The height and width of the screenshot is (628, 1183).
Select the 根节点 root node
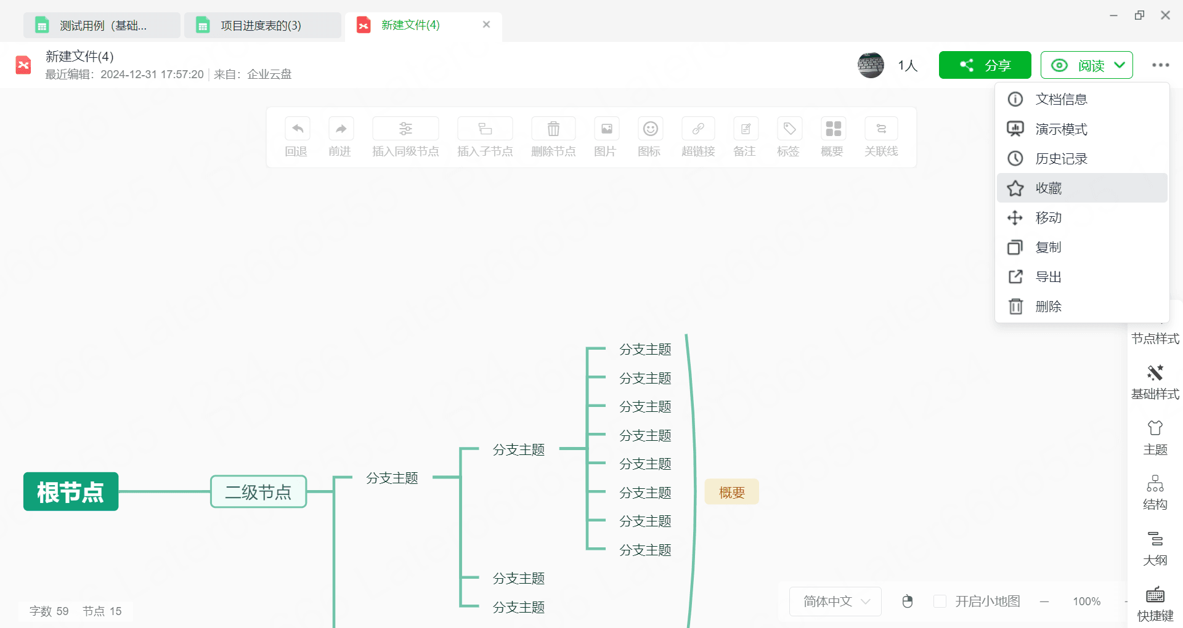71,492
